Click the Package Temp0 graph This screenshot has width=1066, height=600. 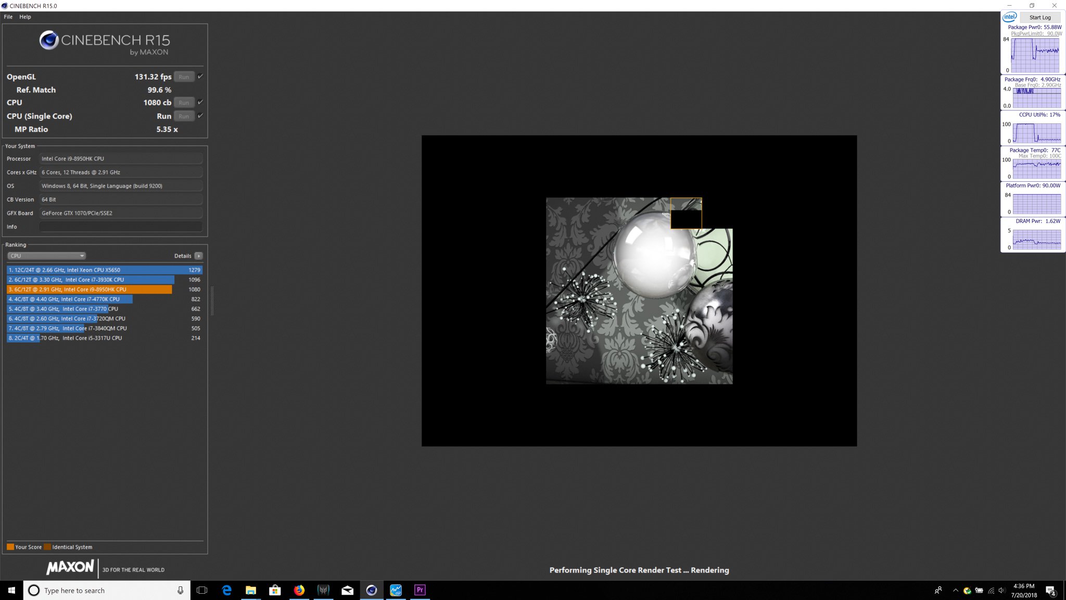click(1037, 169)
